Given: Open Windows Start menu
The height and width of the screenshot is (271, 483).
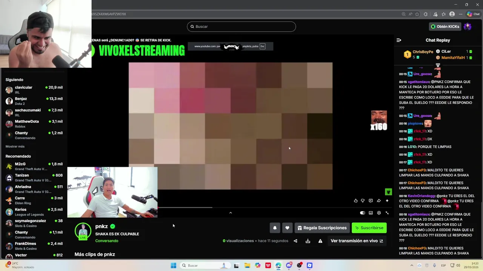Looking at the screenshot, I should [173, 265].
